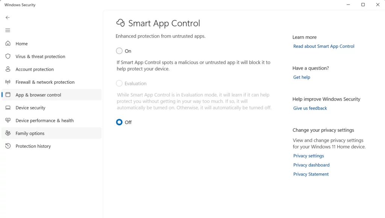Open Account protection section
Viewport: 385px width, 218px height.
(52, 69)
